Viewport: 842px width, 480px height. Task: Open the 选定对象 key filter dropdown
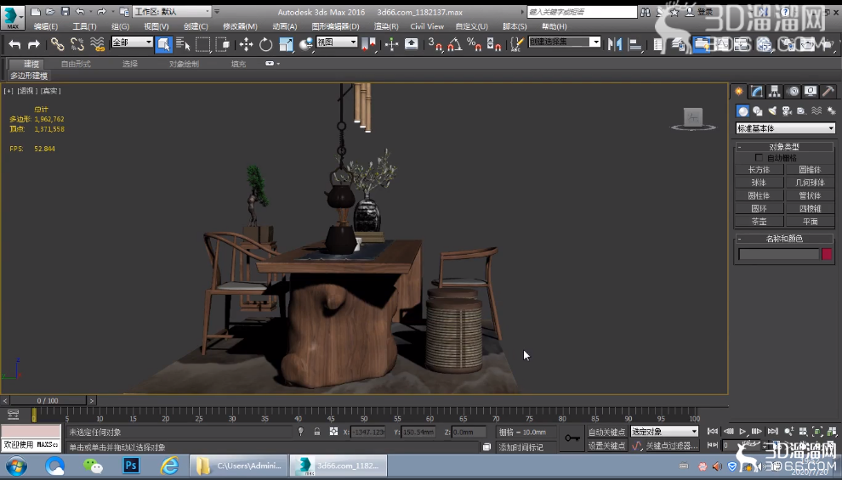tap(664, 432)
